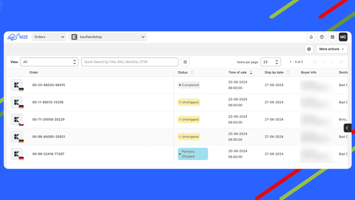Image resolution: width=355 pixels, height=200 pixels.
Task: Click the M2E logo
Action: pos(18,37)
